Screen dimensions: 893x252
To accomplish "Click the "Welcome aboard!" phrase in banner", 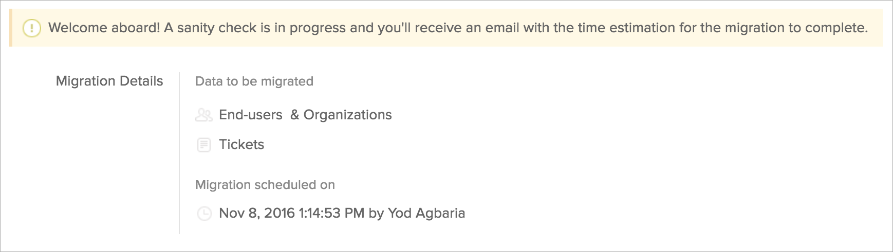I will click(x=104, y=28).
